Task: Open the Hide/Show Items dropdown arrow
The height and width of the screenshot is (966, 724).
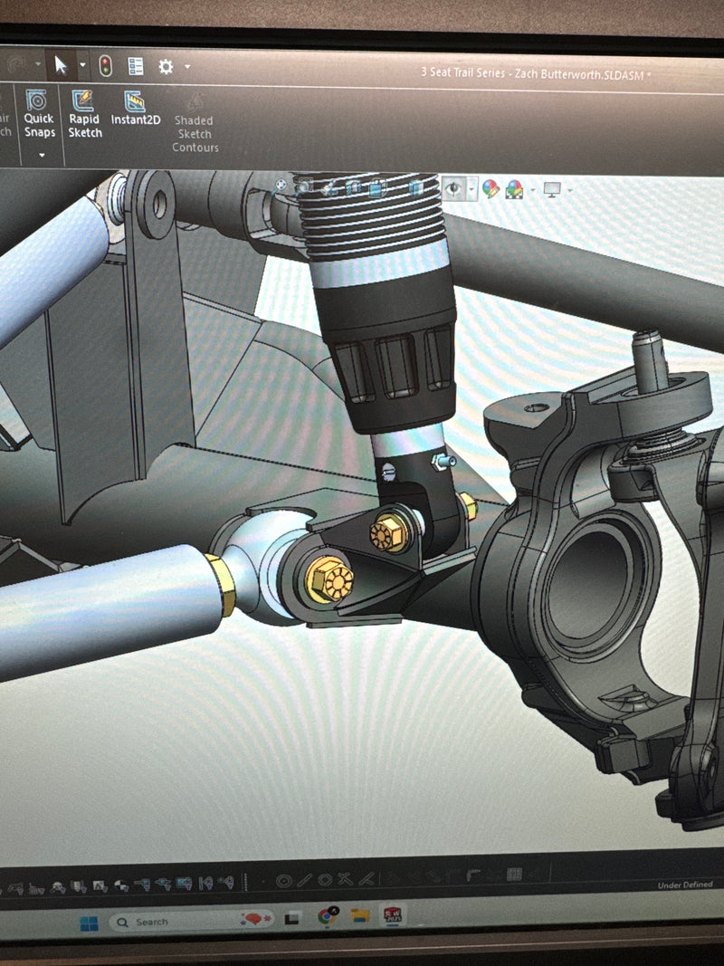Action: pos(472,189)
